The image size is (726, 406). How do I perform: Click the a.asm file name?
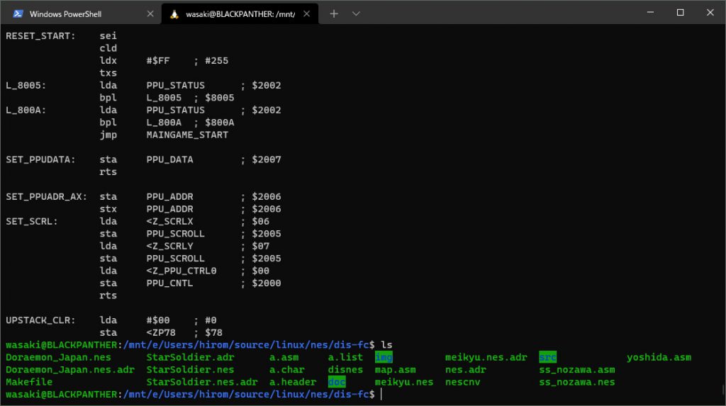284,357
